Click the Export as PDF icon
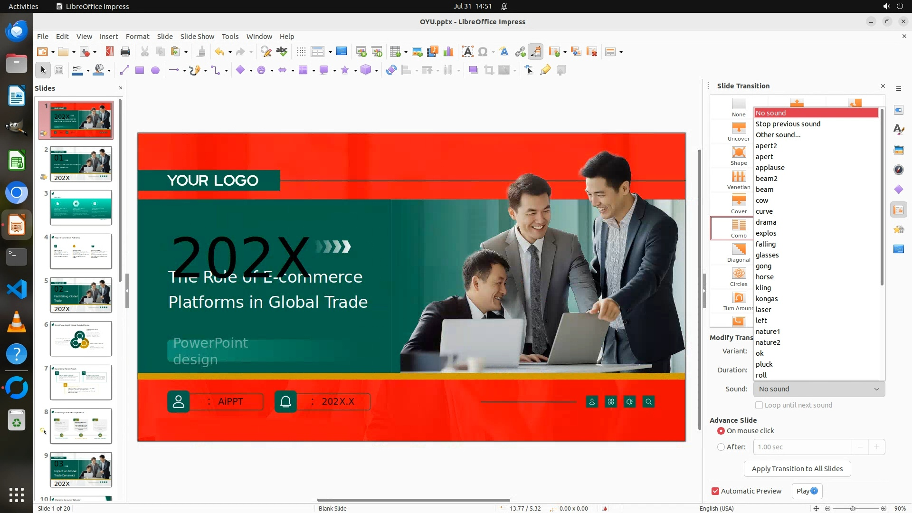Viewport: 912px width, 513px height. (110, 52)
